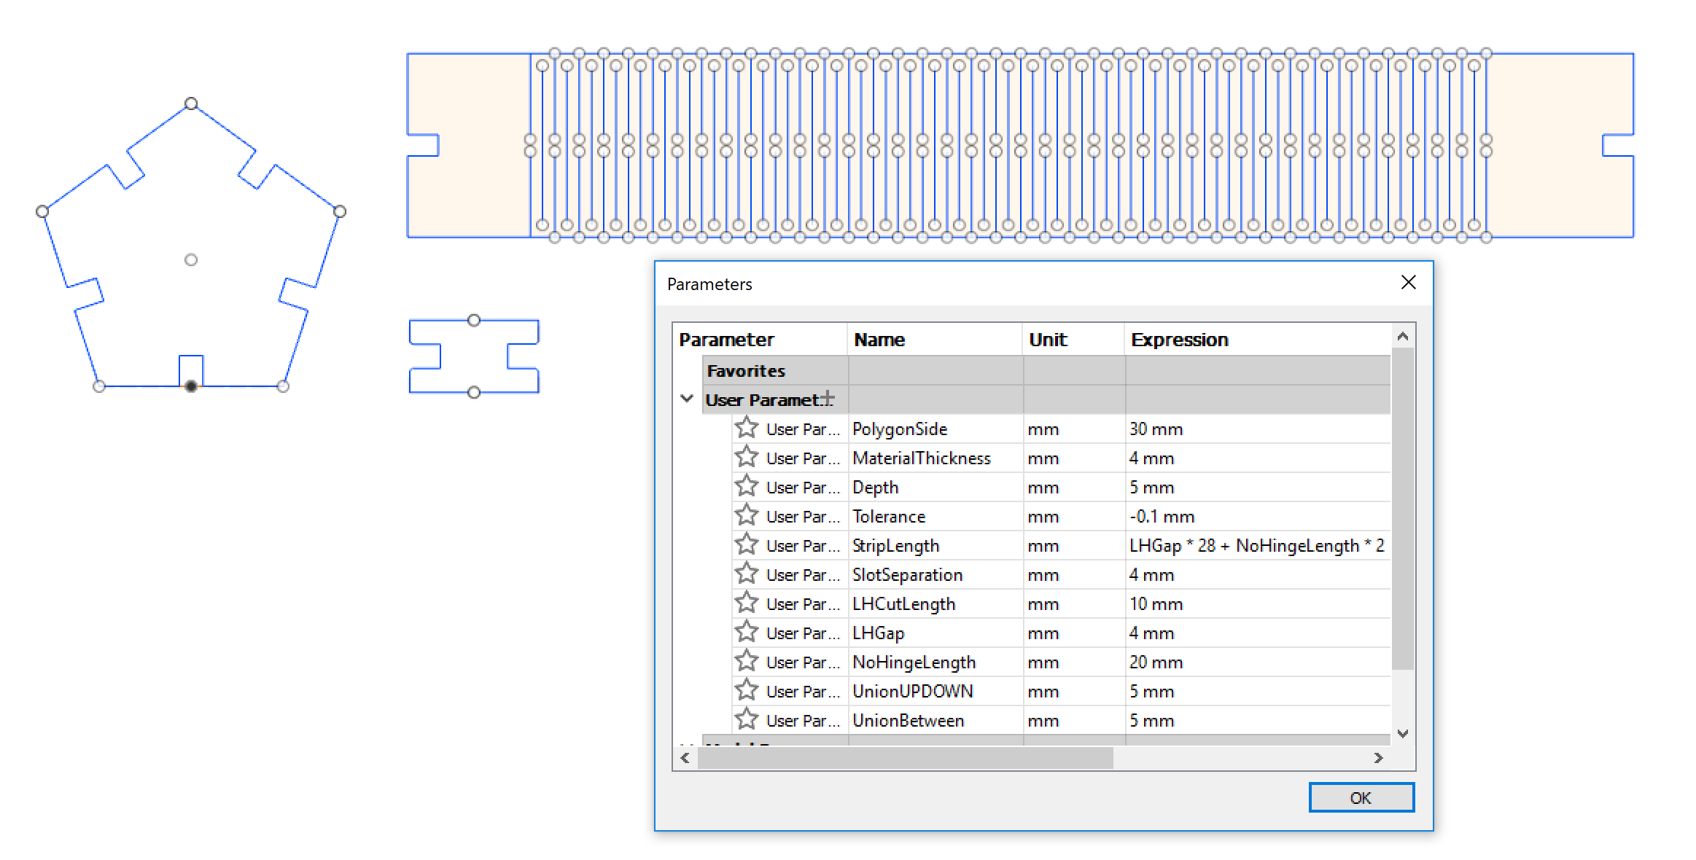Click star icon next to SlotSeparation
The height and width of the screenshot is (860, 1696).
746,574
